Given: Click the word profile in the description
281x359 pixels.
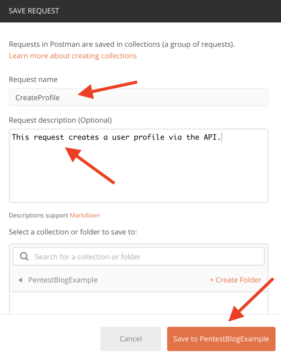Looking at the screenshot, I should pyautogui.click(x=149, y=137).
